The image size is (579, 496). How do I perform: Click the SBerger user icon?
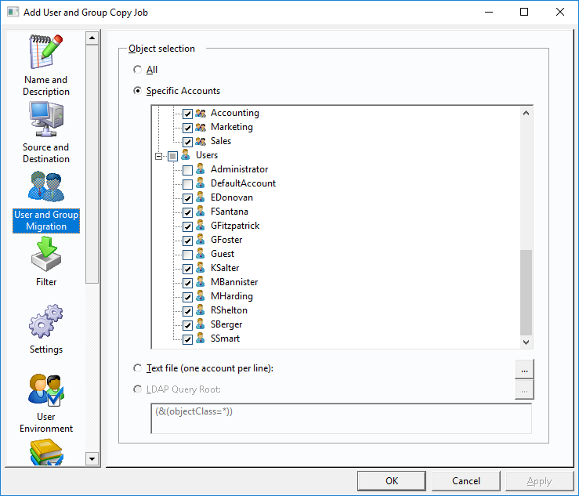tap(201, 324)
